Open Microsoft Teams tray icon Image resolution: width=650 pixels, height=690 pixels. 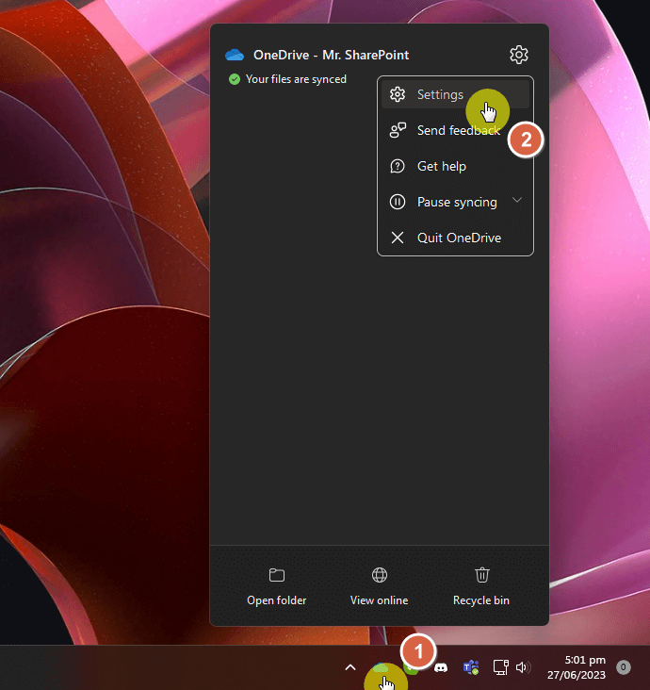tap(471, 667)
